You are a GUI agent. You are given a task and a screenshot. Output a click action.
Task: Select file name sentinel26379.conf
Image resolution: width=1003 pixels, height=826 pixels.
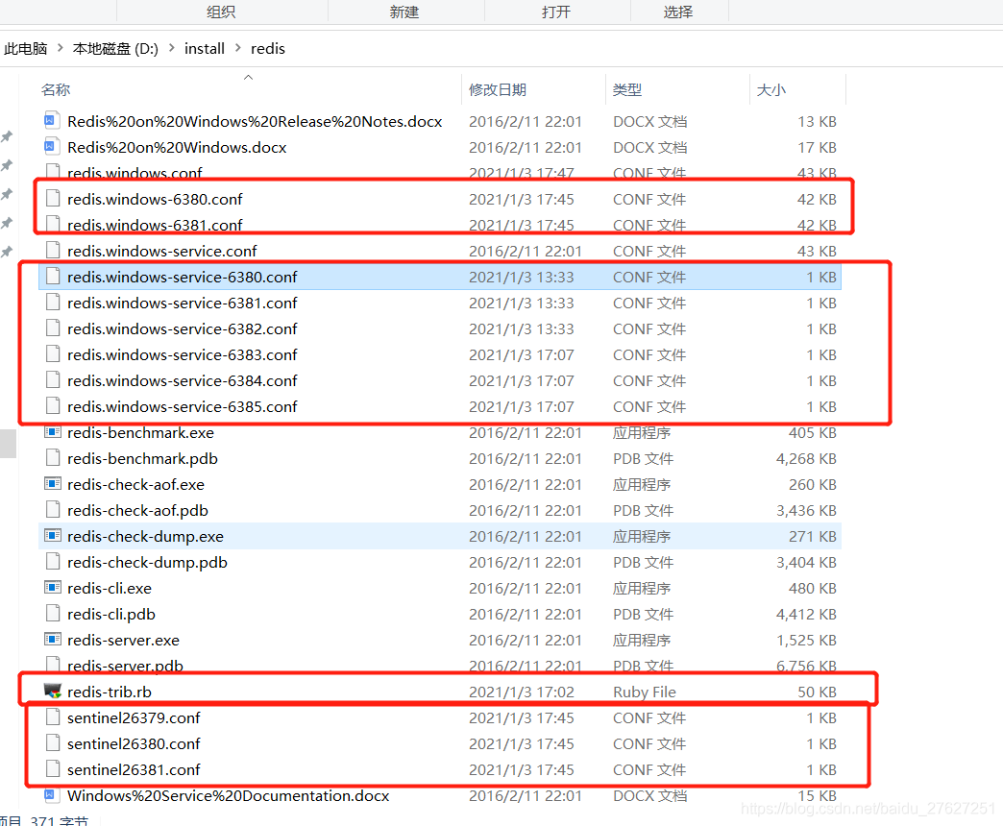click(134, 718)
